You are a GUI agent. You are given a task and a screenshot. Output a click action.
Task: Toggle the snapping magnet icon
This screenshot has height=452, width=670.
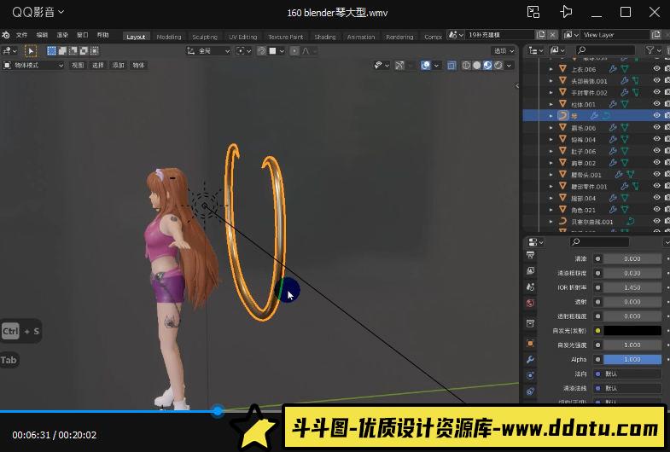point(261,51)
